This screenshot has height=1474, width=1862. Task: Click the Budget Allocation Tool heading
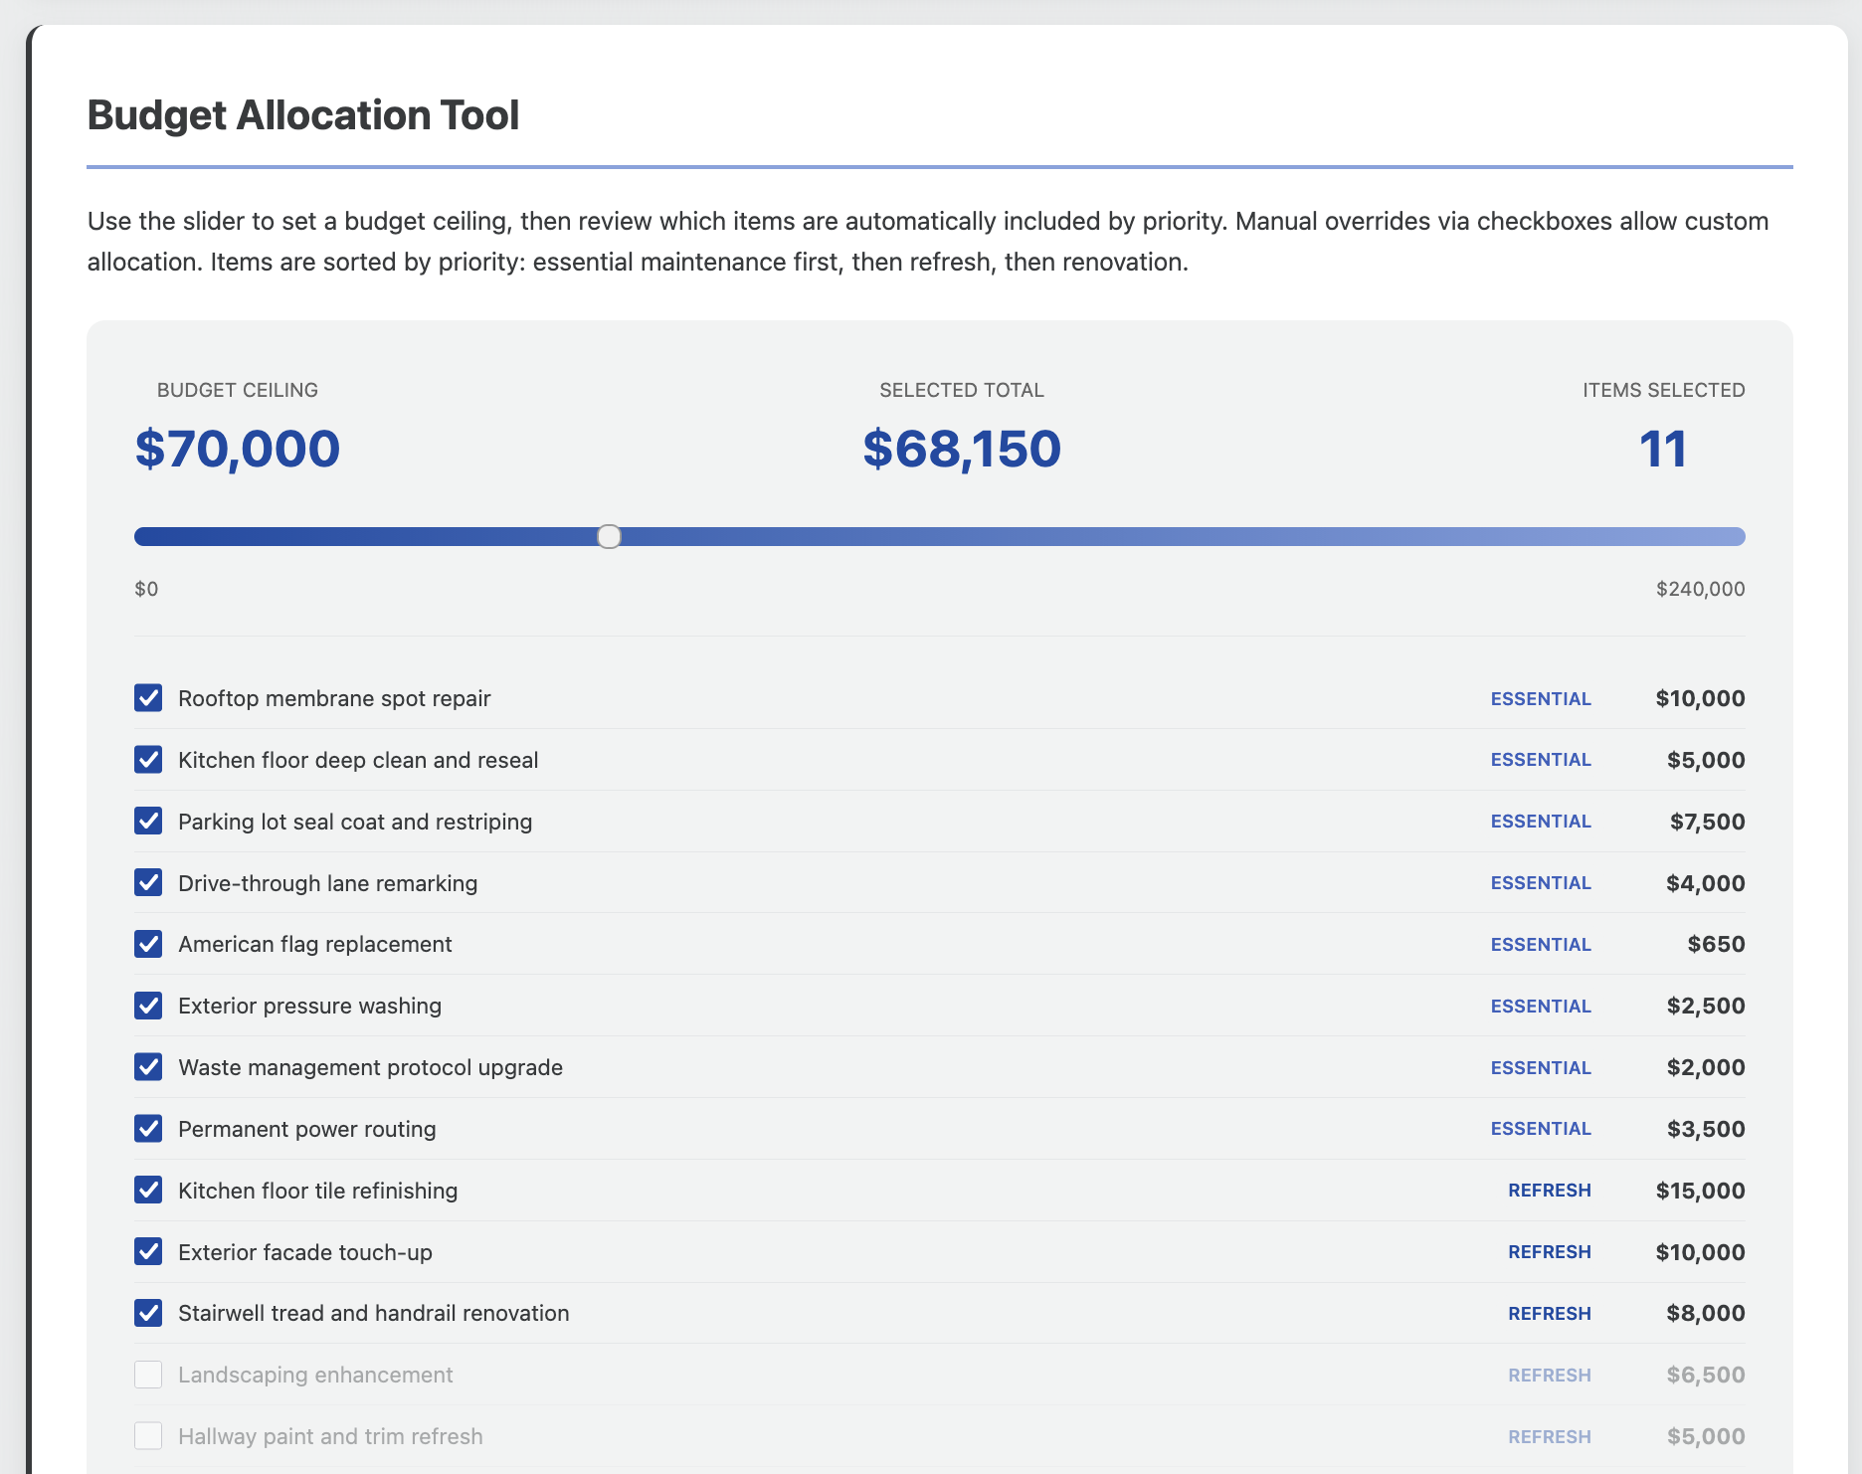(x=303, y=115)
